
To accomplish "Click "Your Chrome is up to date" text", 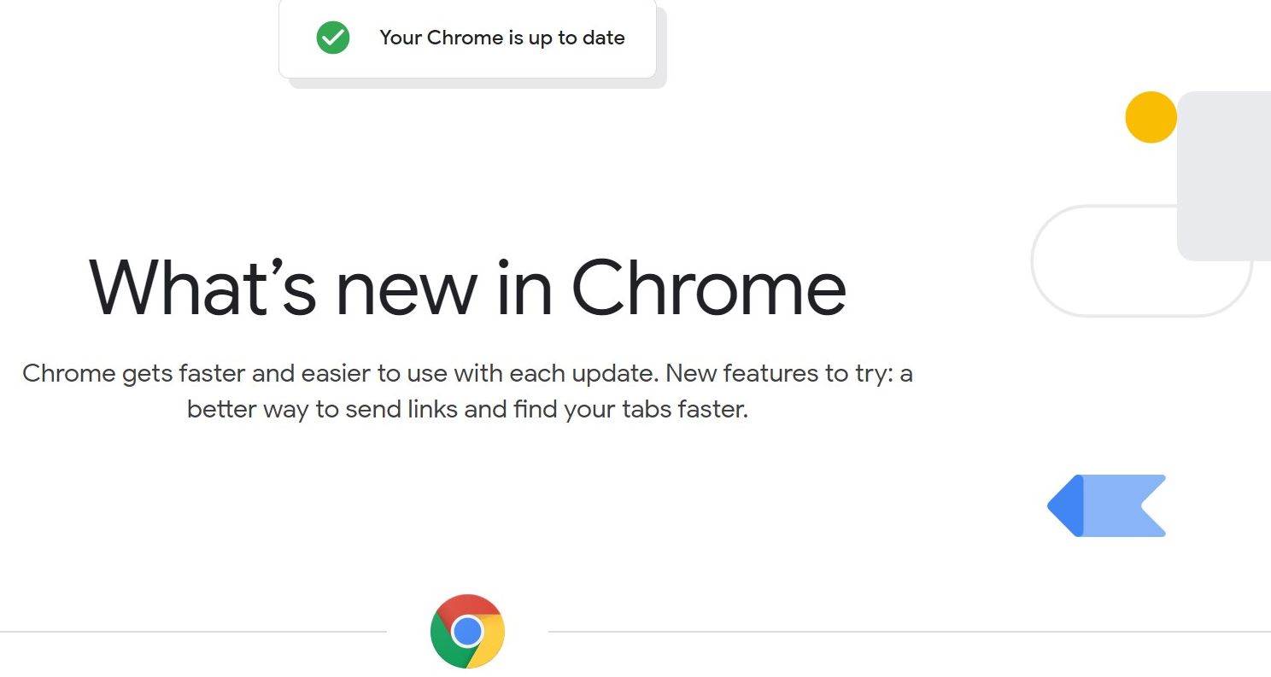I will click(502, 38).
